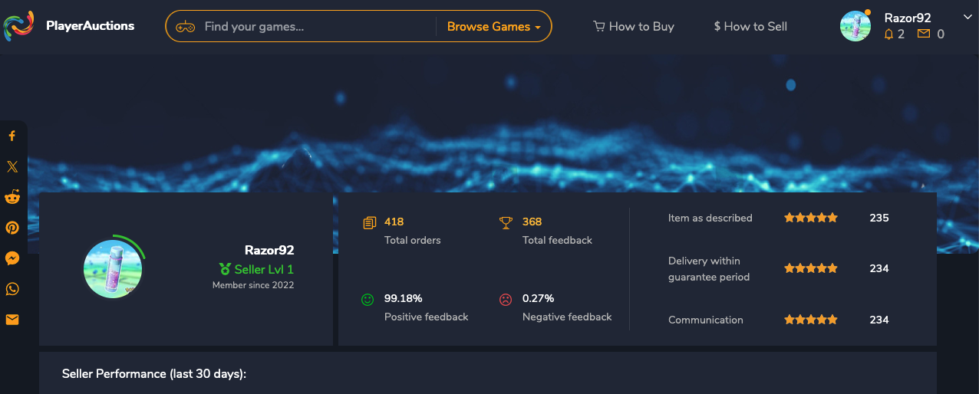The width and height of the screenshot is (979, 394).
Task: Click the seller profile picture
Action: pyautogui.click(x=113, y=269)
